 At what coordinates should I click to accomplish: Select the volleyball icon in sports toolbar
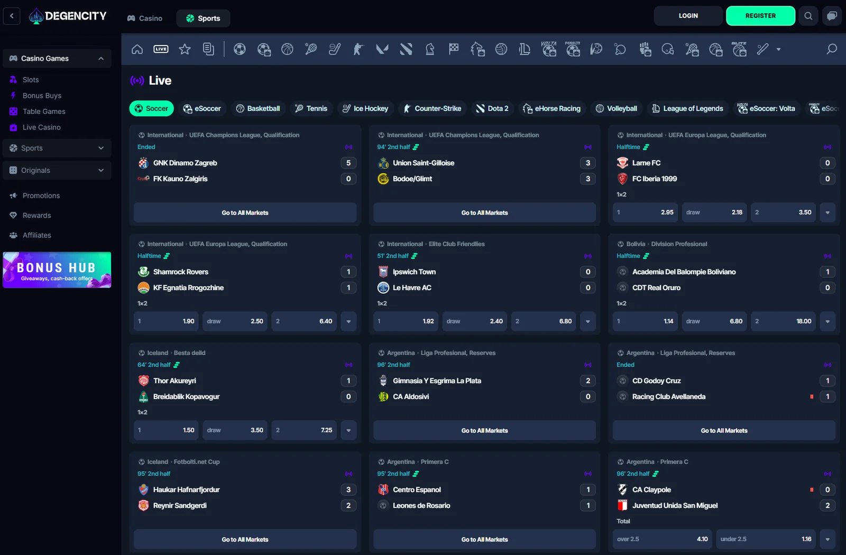501,49
